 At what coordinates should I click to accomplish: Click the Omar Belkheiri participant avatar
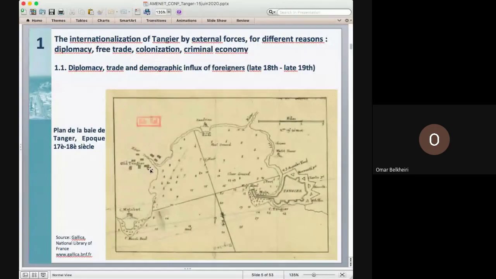[x=434, y=139]
